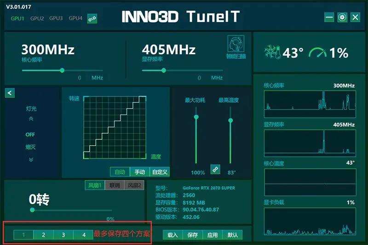Select profile slot 3

[63, 235]
